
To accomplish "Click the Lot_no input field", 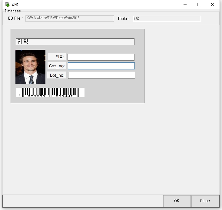I will tap(101, 75).
